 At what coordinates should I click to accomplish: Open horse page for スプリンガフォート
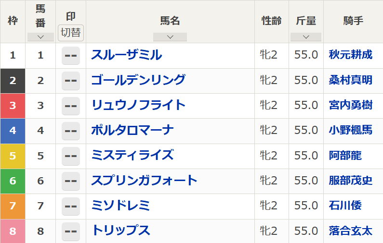pos(144,180)
